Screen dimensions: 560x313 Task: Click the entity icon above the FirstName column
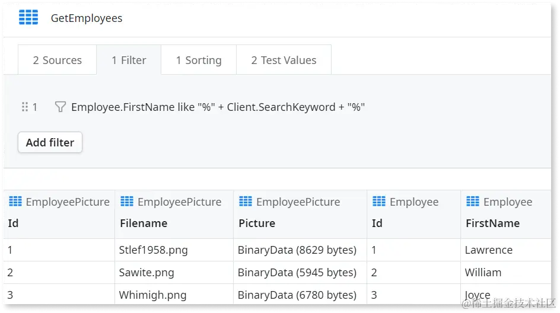473,202
